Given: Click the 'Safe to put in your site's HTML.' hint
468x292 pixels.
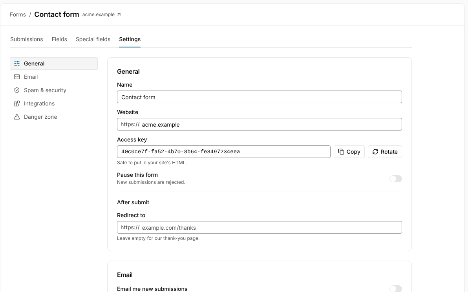Looking at the screenshot, I should 152,163.
